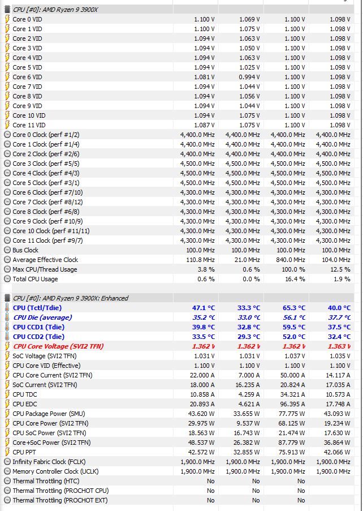The width and height of the screenshot is (363, 511).
Task: Click the chip icon beside CPU [#0]: AMD Ryzen 9 3900X header
Action: (x=7, y=10)
